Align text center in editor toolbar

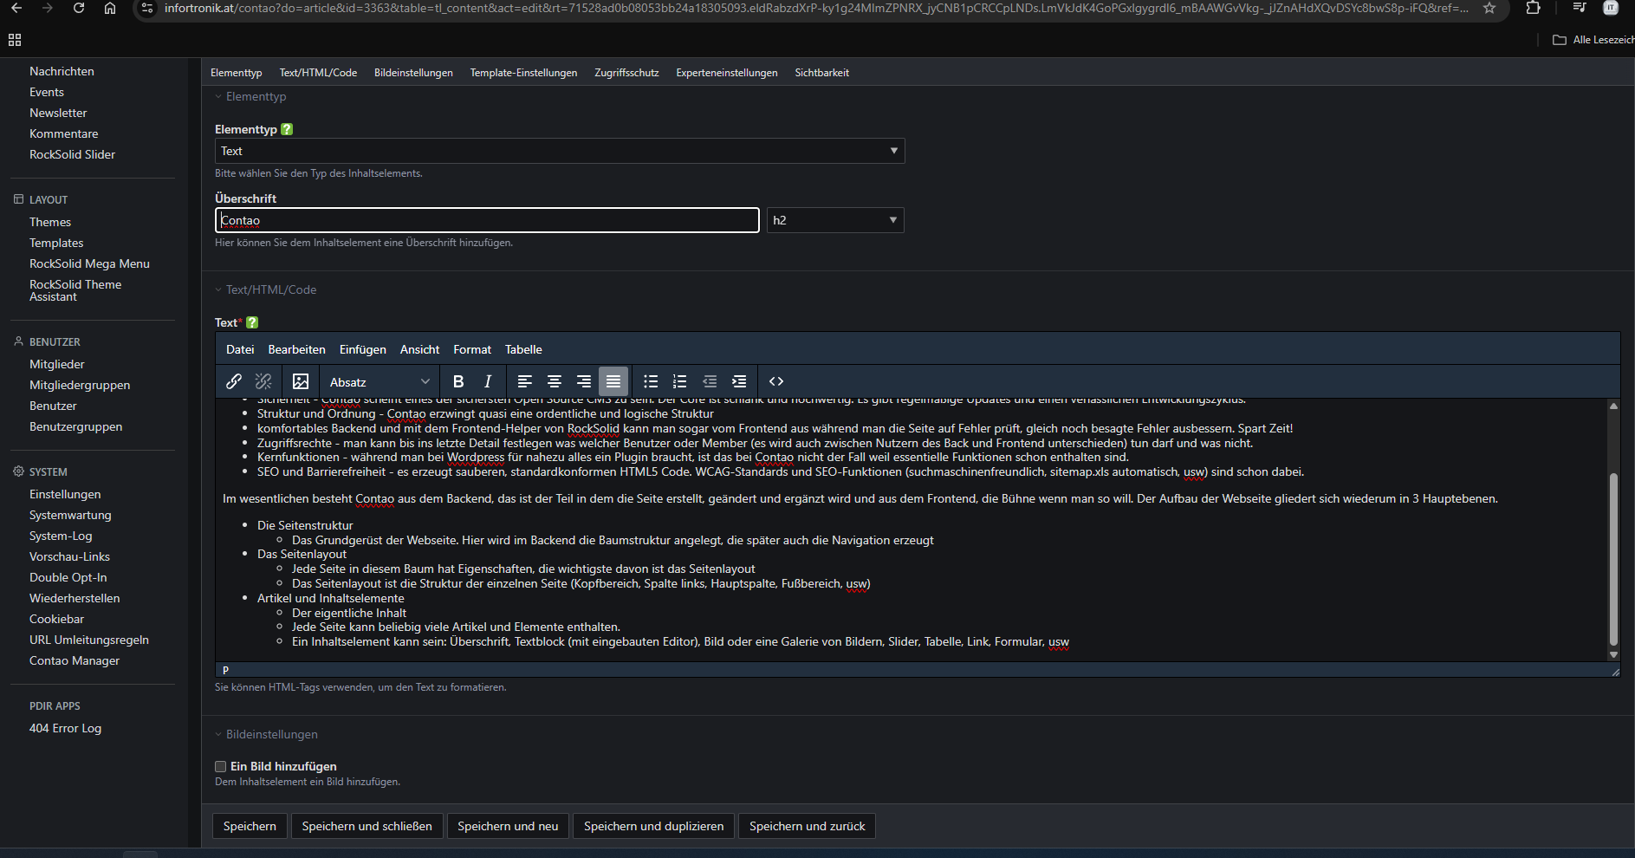(555, 381)
